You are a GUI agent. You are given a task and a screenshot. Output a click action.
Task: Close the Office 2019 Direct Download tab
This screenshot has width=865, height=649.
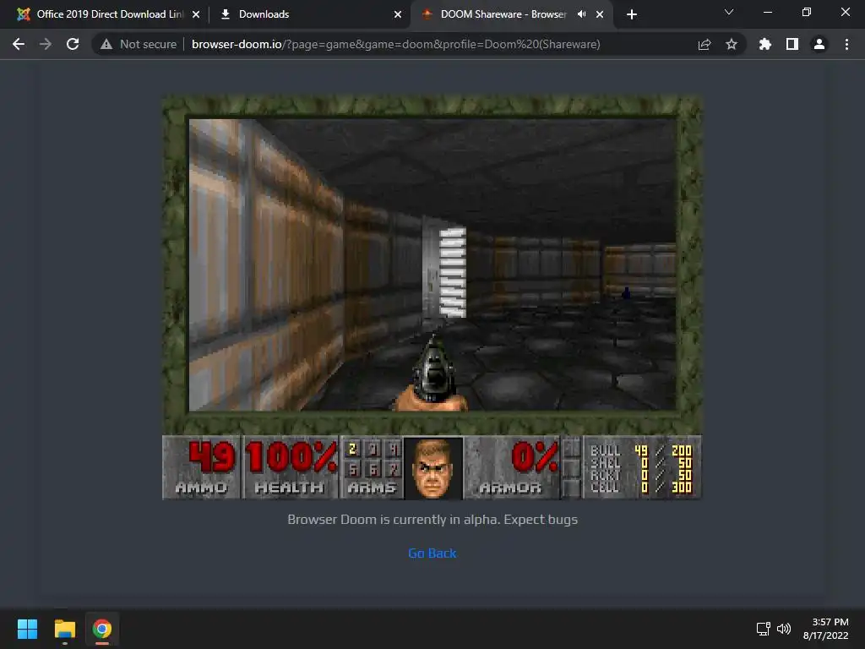(196, 14)
